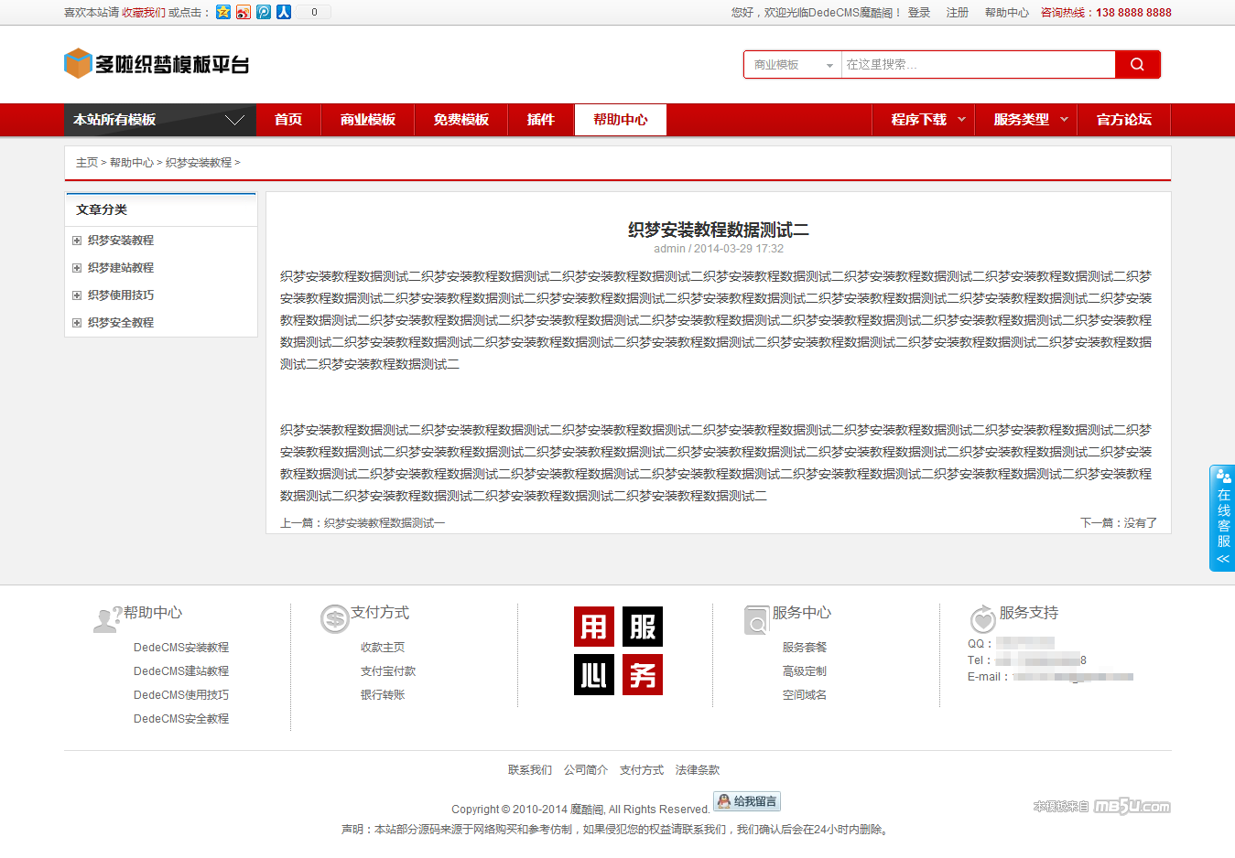Select the 插件 navigation item

pyautogui.click(x=540, y=120)
